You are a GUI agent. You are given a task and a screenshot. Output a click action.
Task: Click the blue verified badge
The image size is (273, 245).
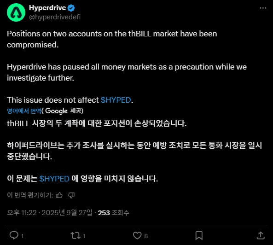tap(71, 8)
